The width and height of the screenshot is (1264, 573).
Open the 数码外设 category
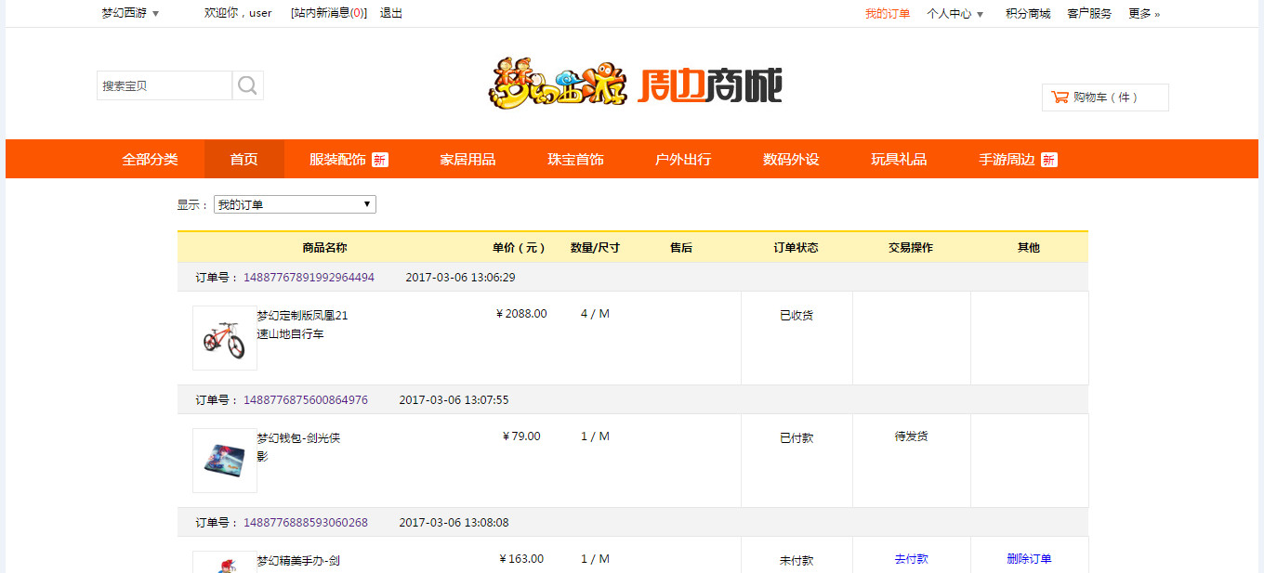[791, 159]
